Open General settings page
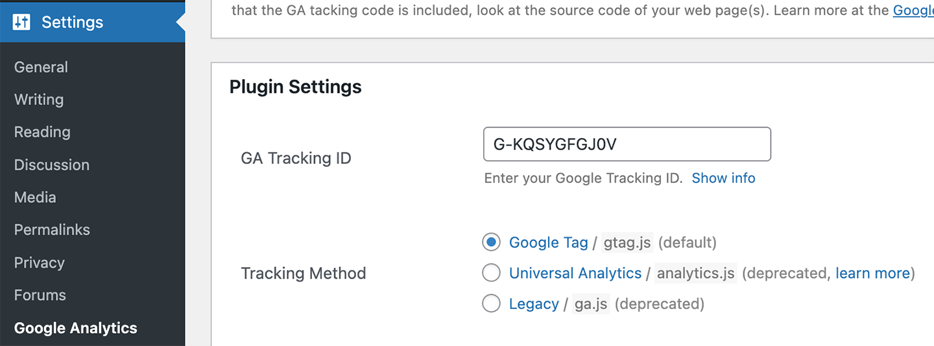This screenshot has width=934, height=346. (41, 67)
